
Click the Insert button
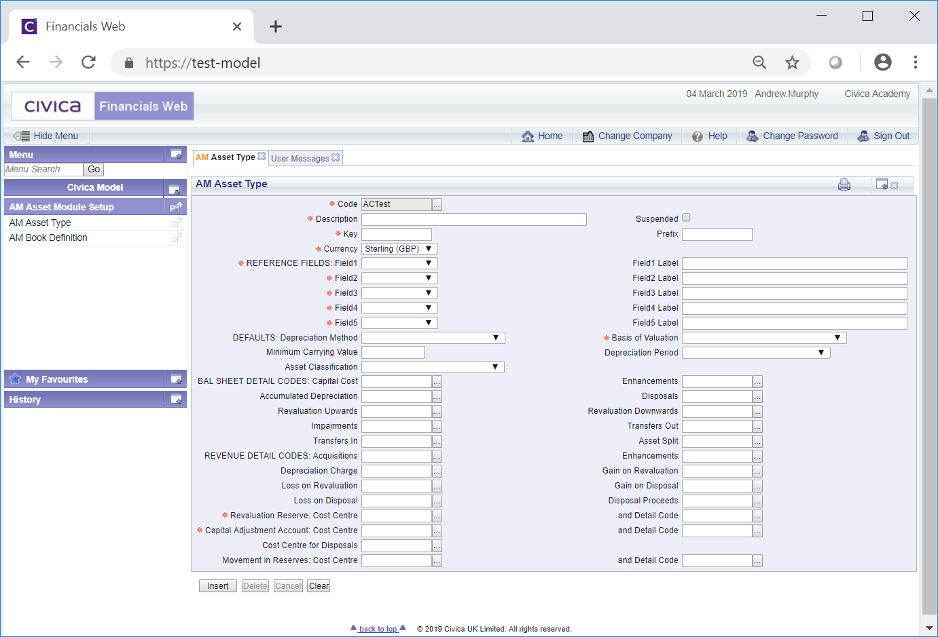(218, 586)
